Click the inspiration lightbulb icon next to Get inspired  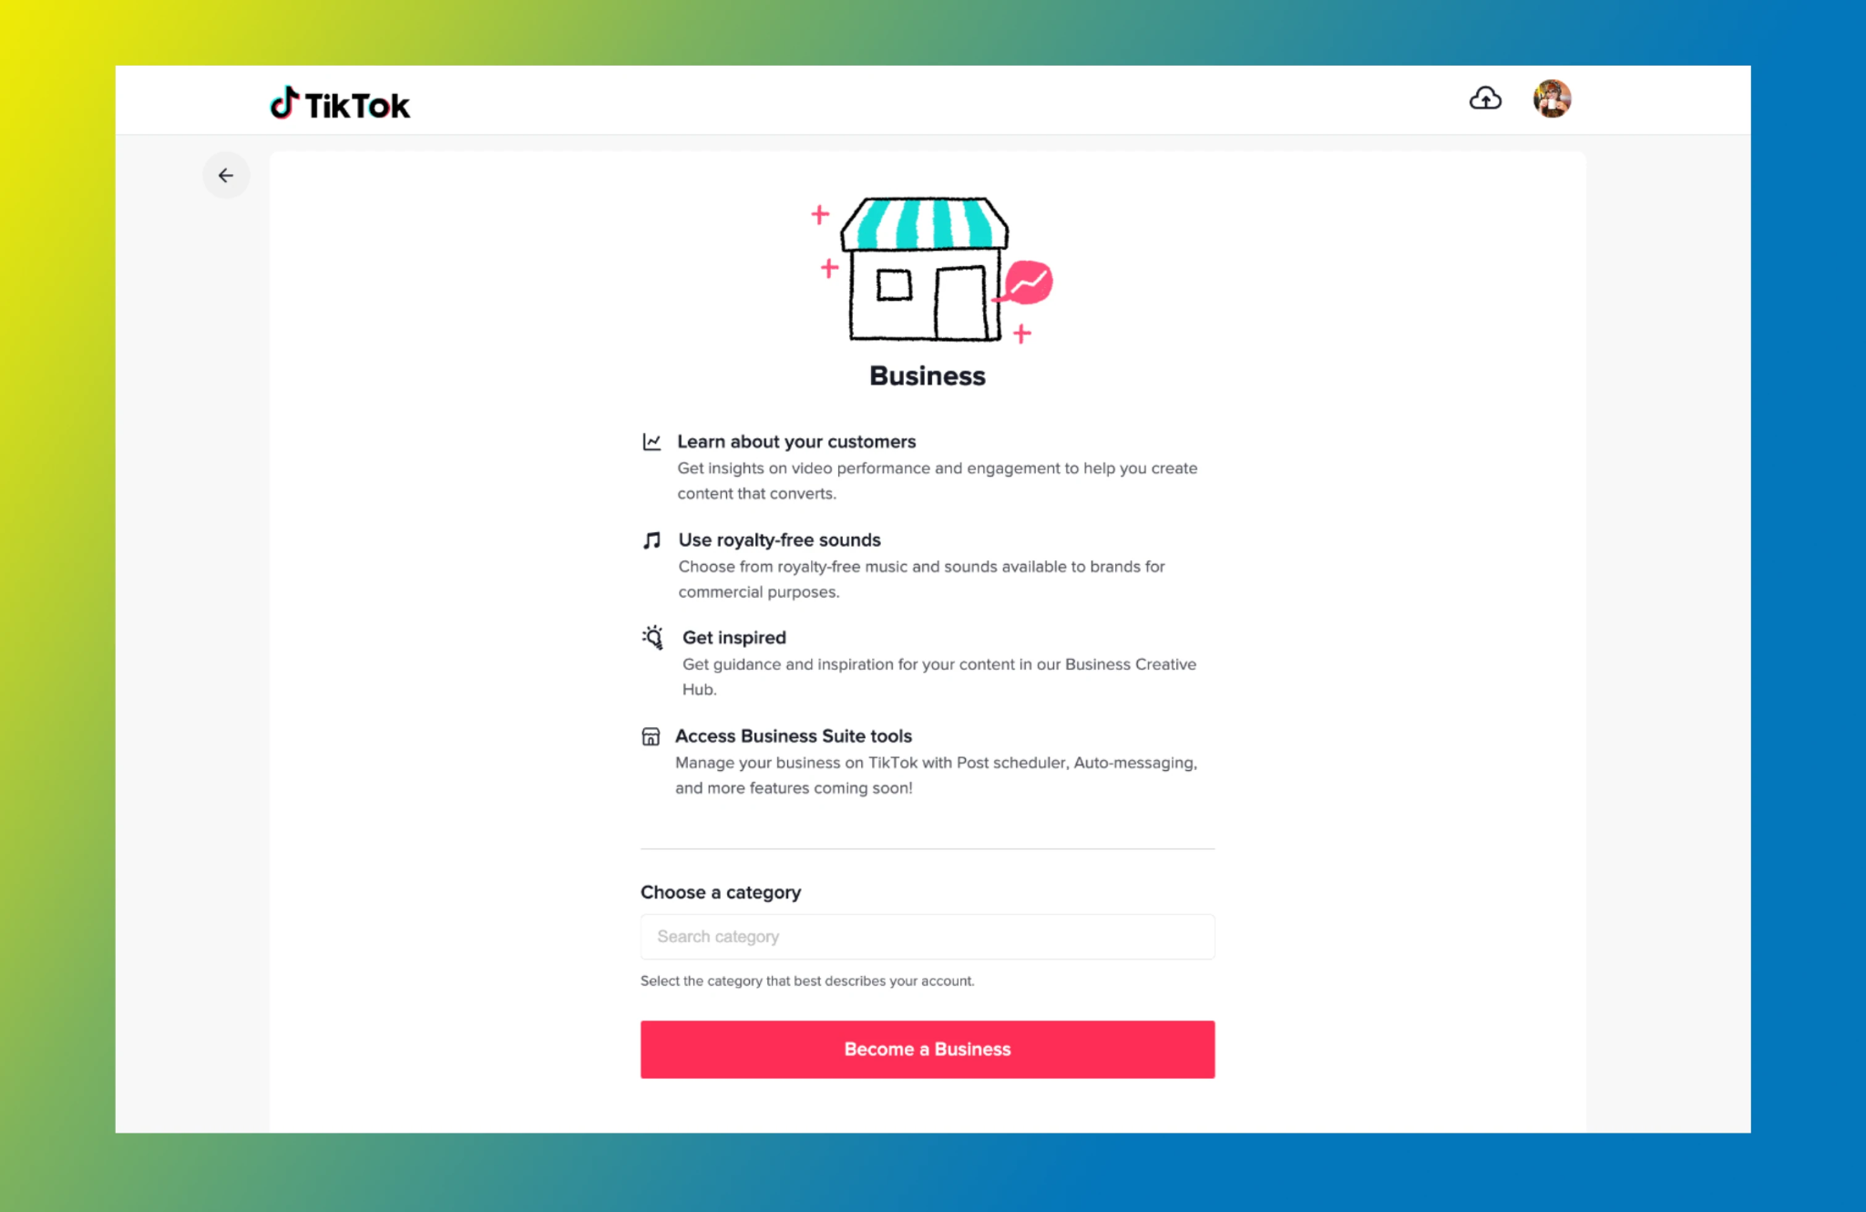(x=651, y=637)
